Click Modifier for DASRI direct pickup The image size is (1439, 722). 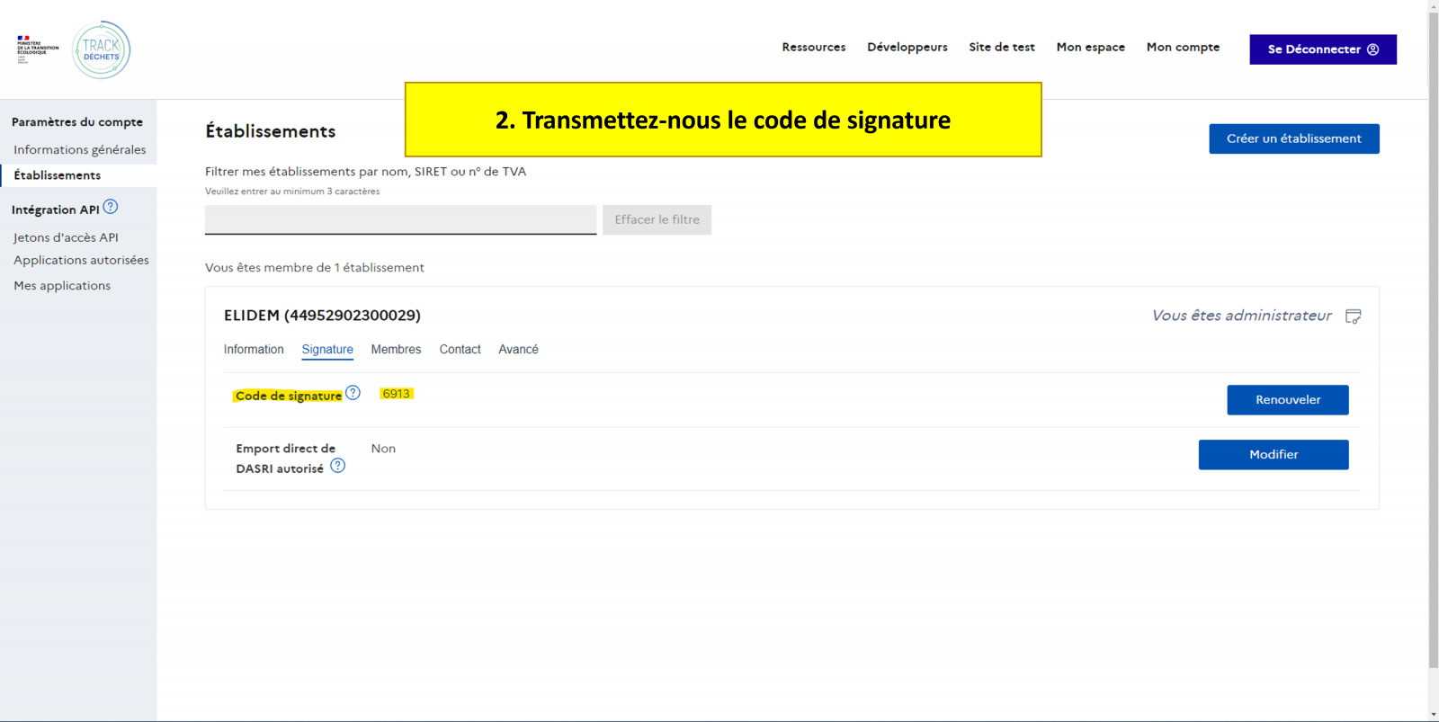pyautogui.click(x=1273, y=455)
